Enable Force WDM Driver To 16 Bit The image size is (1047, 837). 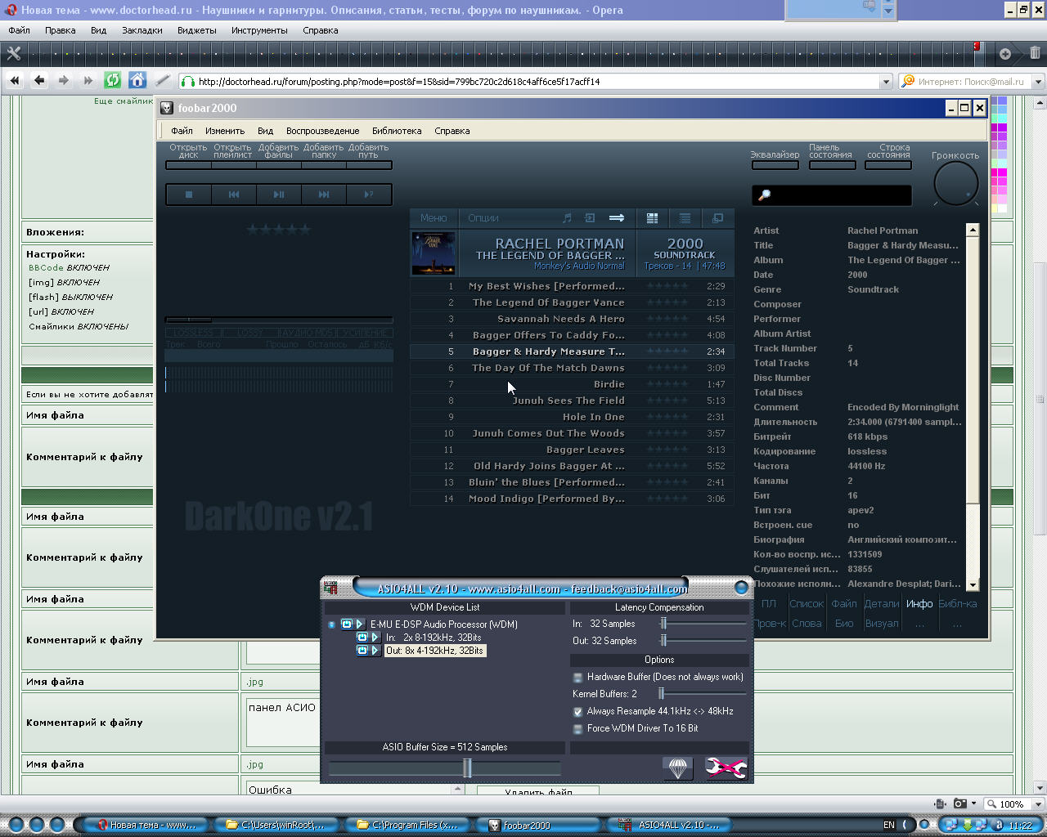578,728
